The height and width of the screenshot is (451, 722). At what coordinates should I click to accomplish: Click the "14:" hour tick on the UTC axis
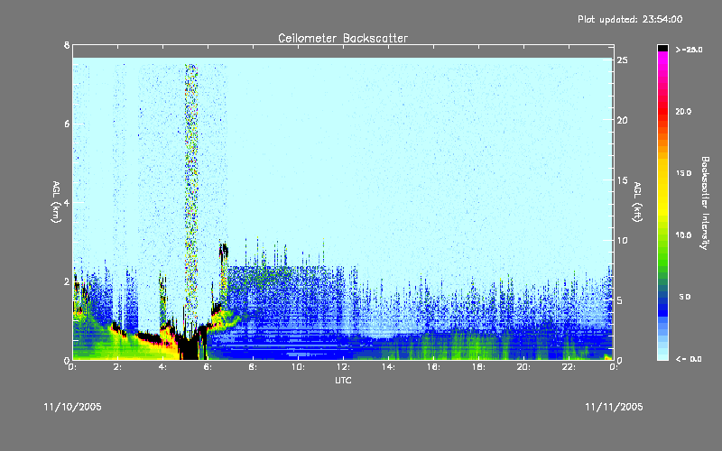[388, 367]
